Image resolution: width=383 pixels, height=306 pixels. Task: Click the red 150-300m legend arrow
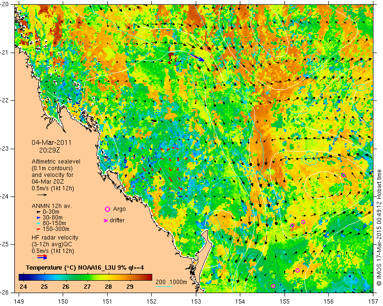pyautogui.click(x=38, y=229)
